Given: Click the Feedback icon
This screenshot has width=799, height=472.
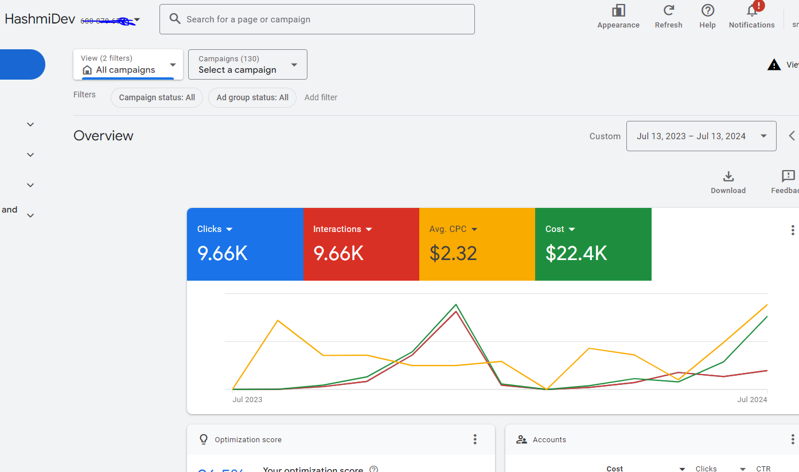Looking at the screenshot, I should point(789,176).
